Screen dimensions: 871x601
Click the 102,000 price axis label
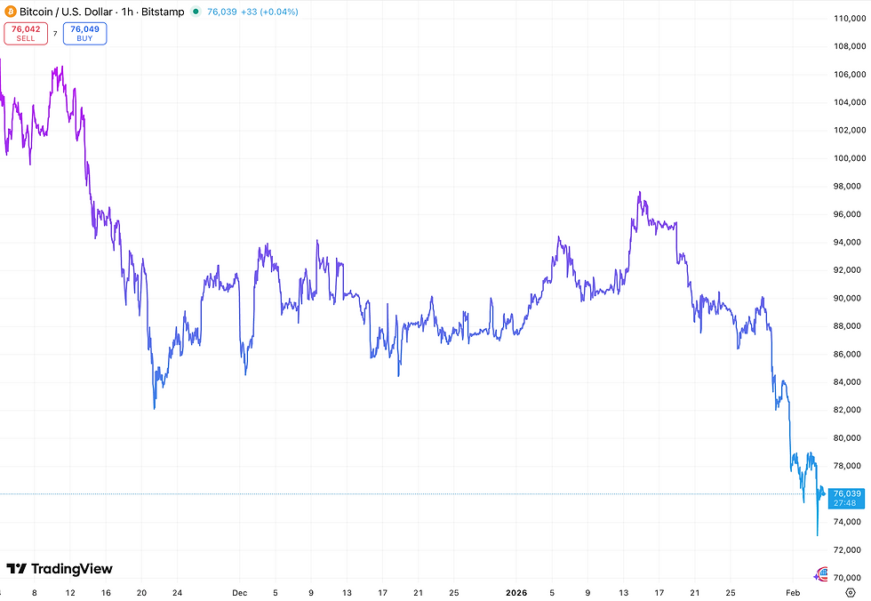(850, 130)
